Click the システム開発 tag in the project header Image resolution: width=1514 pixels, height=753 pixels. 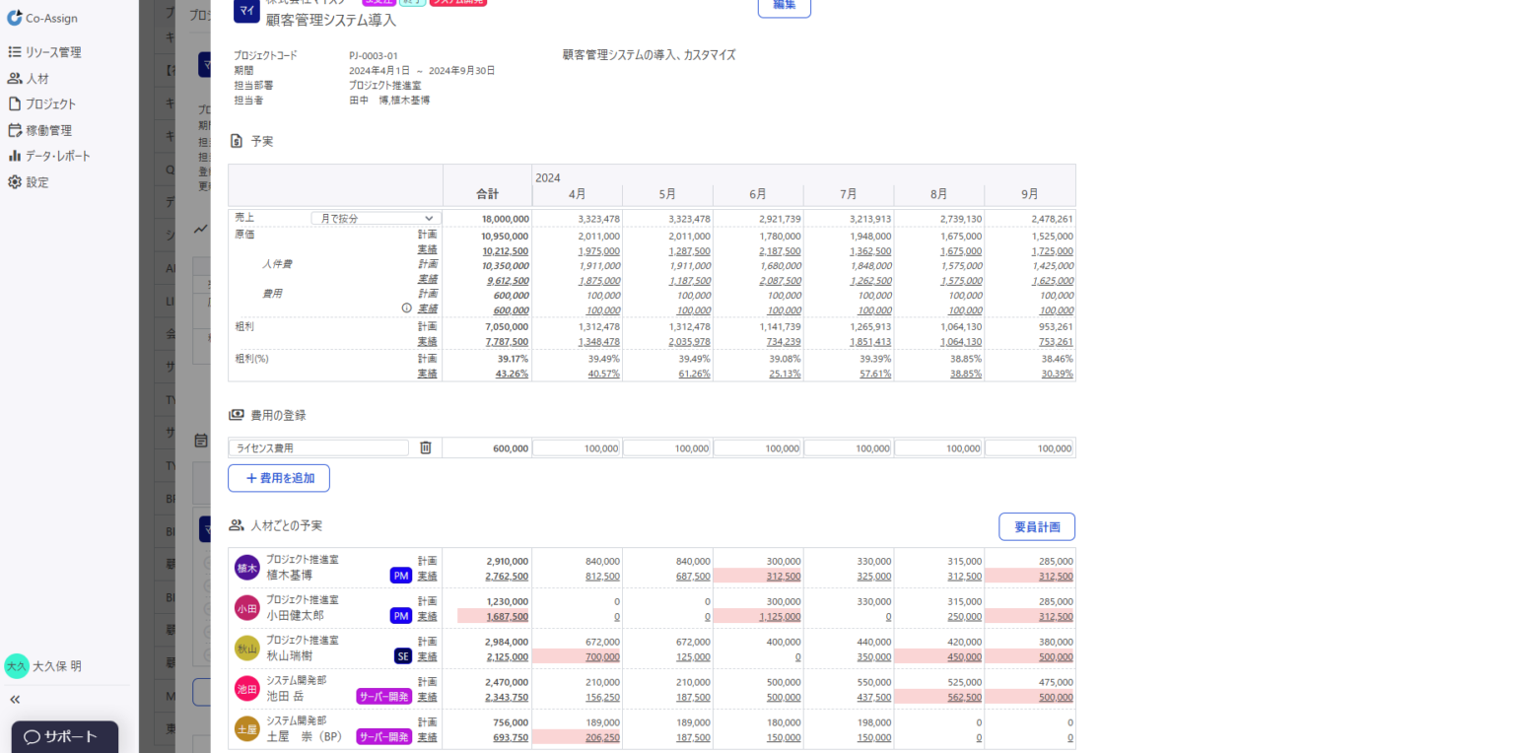pyautogui.click(x=456, y=3)
